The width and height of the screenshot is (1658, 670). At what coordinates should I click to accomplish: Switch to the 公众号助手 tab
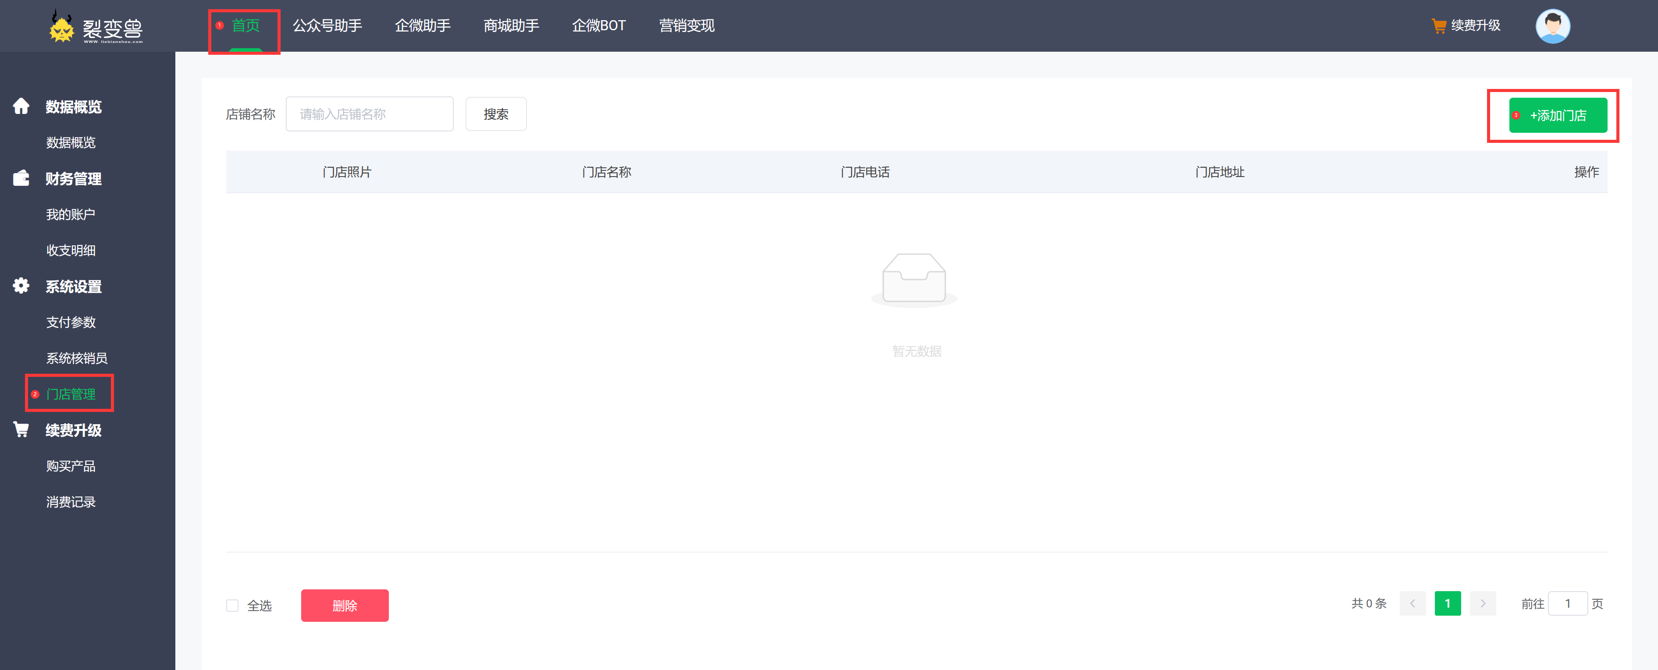[327, 26]
